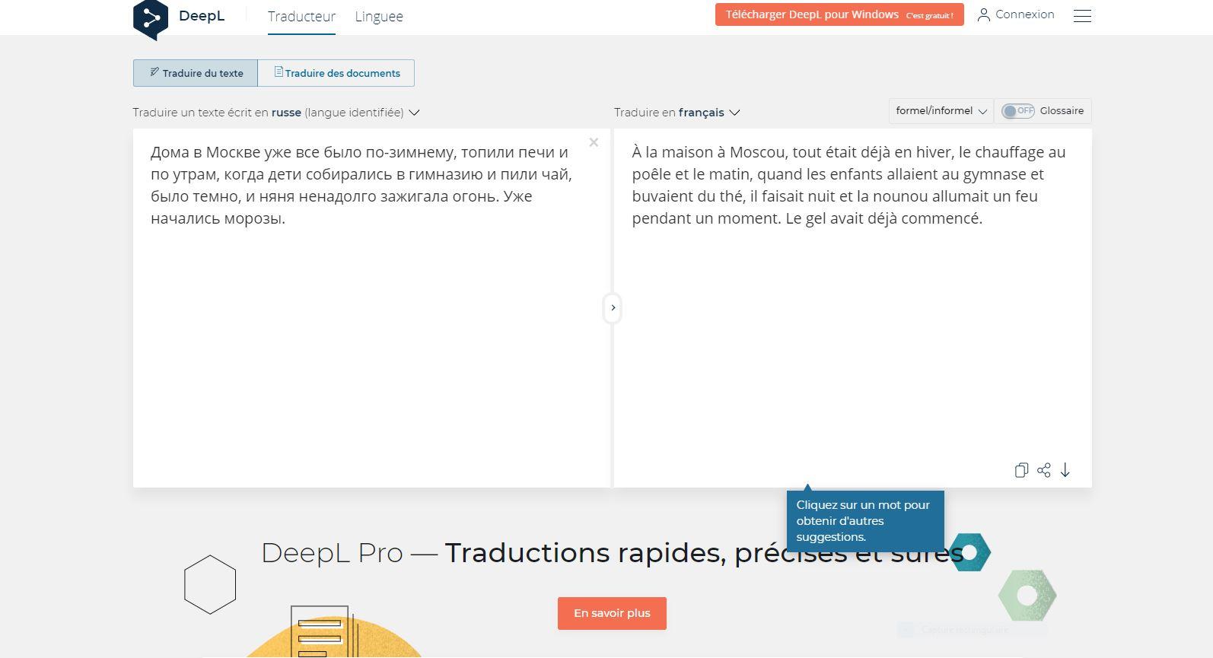Copy the French translation to clipboard
This screenshot has height=658, width=1213.
click(x=1021, y=470)
